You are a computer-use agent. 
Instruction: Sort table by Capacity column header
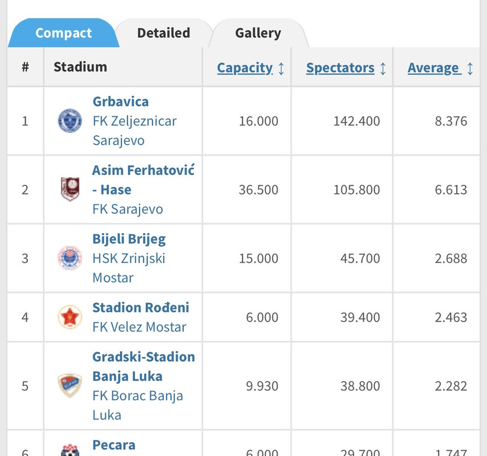245,68
